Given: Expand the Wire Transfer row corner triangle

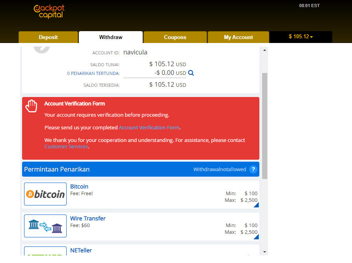Looking at the screenshot, I should (256, 236).
